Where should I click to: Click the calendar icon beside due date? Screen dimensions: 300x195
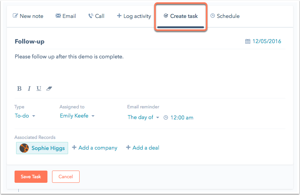pyautogui.click(x=248, y=41)
